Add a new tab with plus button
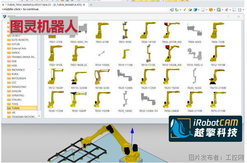This screenshot has width=247, height=163. pyautogui.click(x=91, y=5)
